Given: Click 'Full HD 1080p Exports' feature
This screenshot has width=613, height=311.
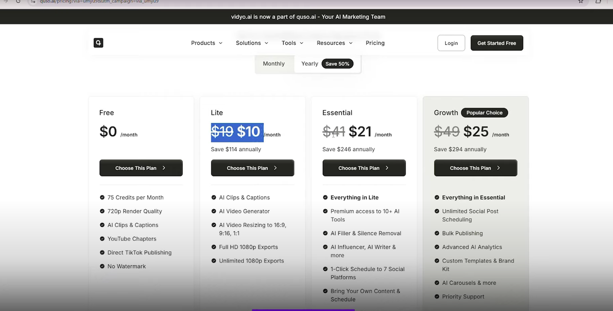Looking at the screenshot, I should coord(249,247).
